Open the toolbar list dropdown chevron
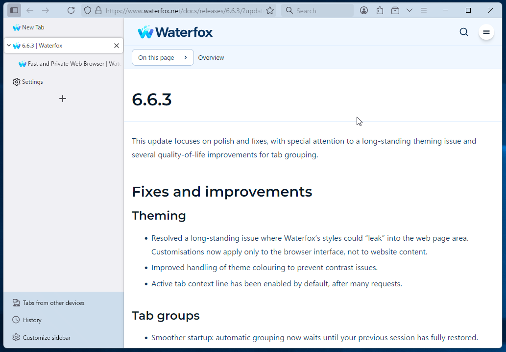The height and width of the screenshot is (352, 506). coord(410,10)
